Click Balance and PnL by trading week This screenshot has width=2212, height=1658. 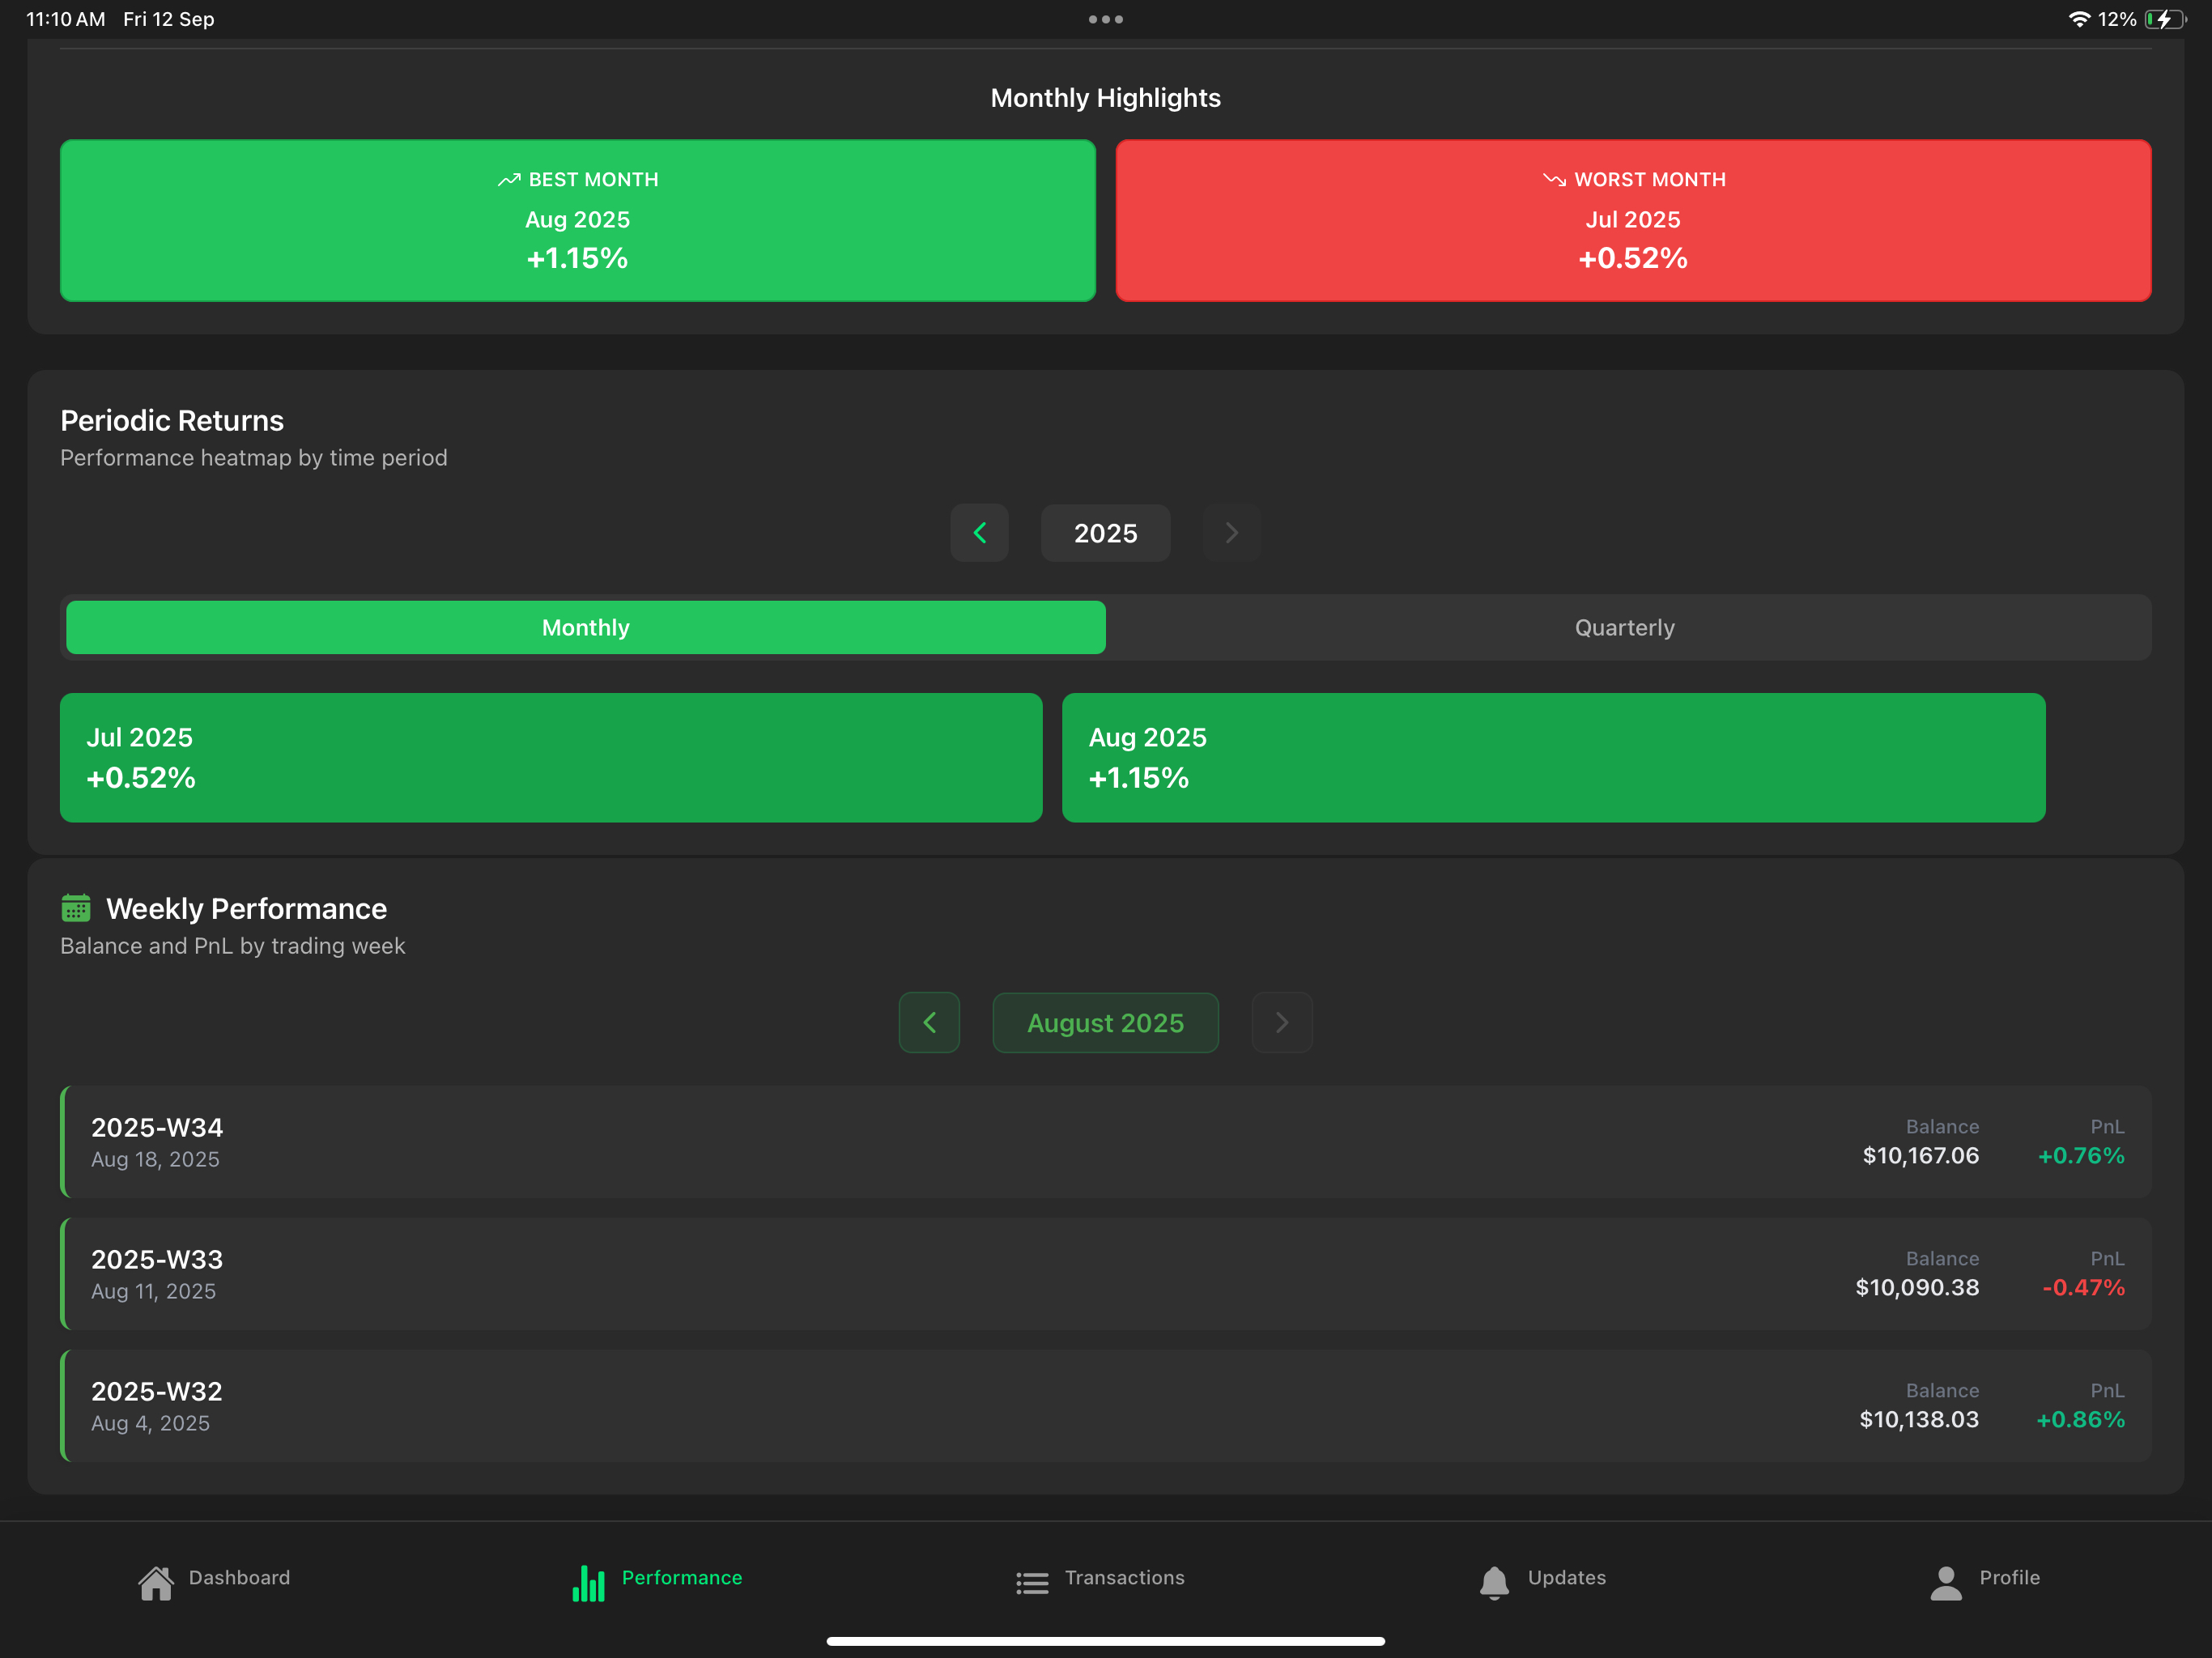(x=233, y=946)
